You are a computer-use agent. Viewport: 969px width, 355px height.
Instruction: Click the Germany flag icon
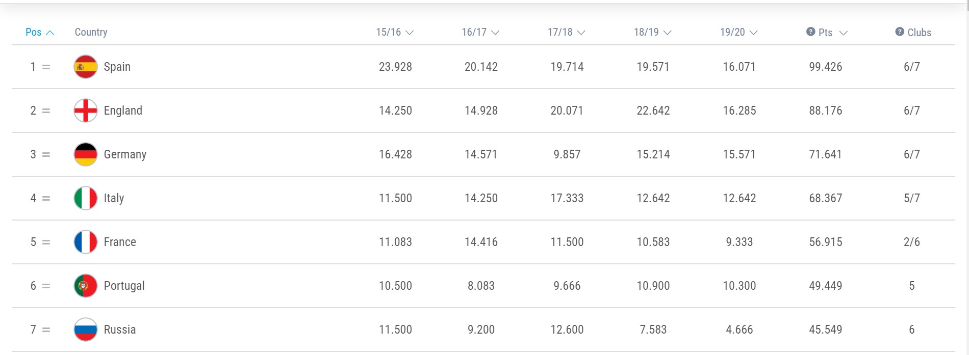pos(86,154)
